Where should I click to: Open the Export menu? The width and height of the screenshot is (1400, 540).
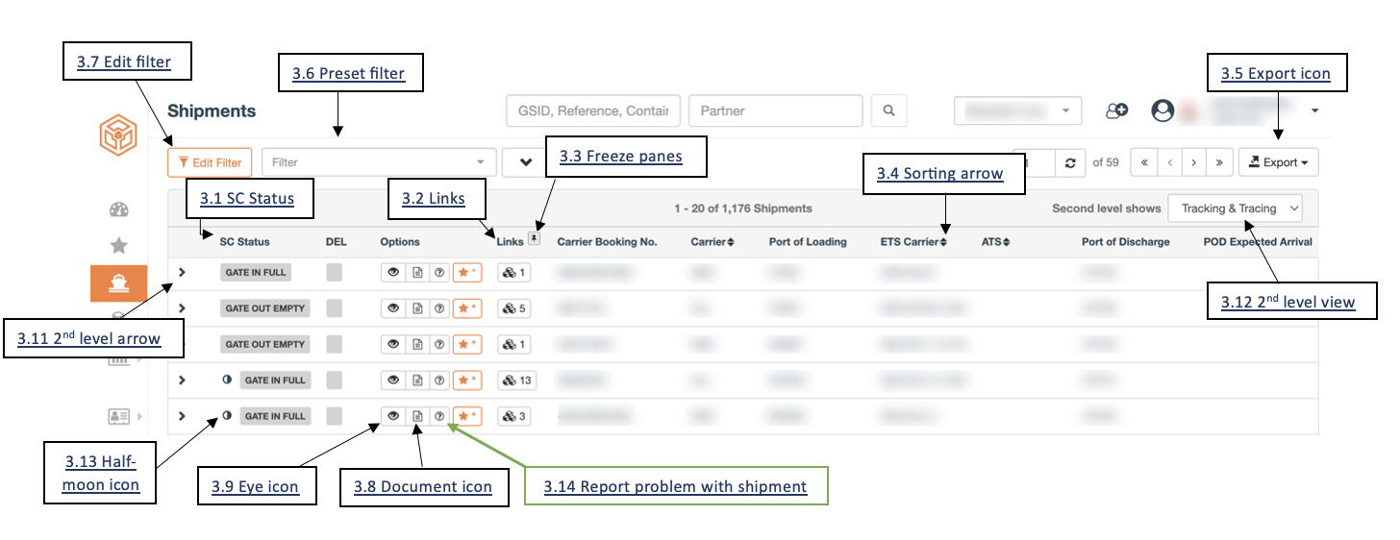click(1278, 162)
